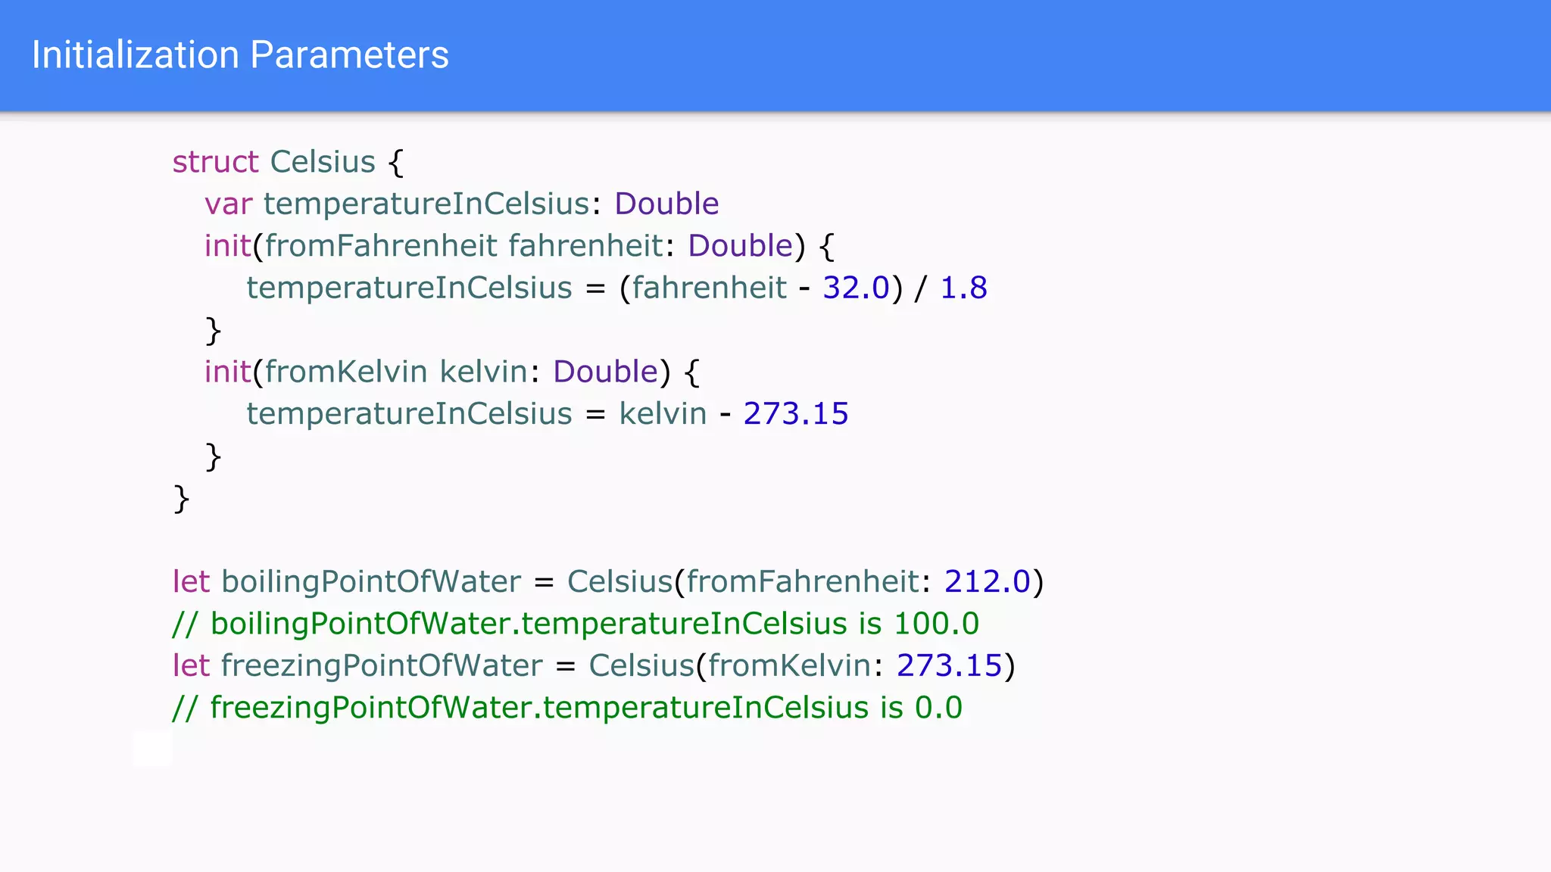This screenshot has height=872, width=1551.
Task: Click the "var" keyword
Action: (x=228, y=204)
